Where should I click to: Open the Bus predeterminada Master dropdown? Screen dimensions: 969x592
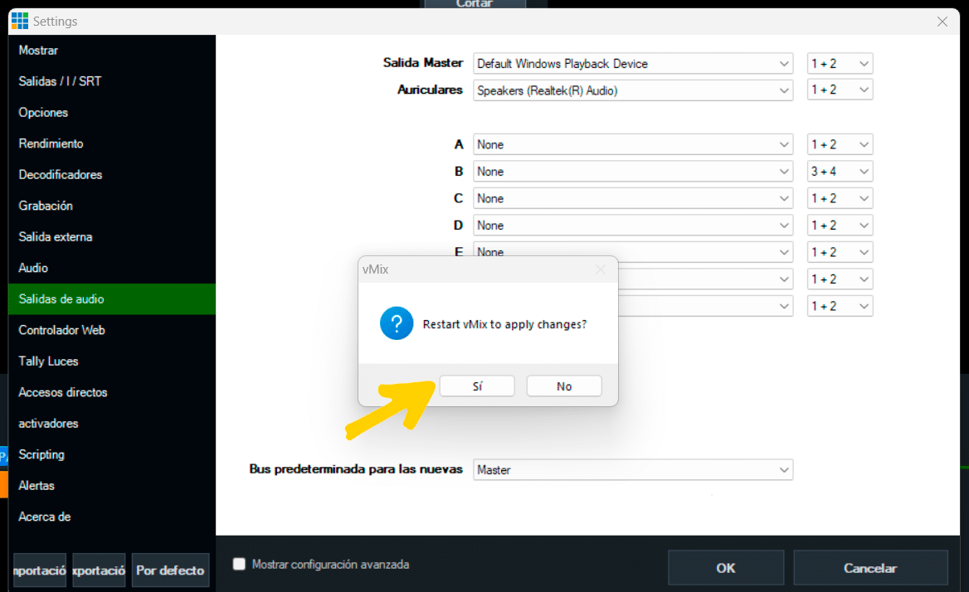pyautogui.click(x=633, y=470)
